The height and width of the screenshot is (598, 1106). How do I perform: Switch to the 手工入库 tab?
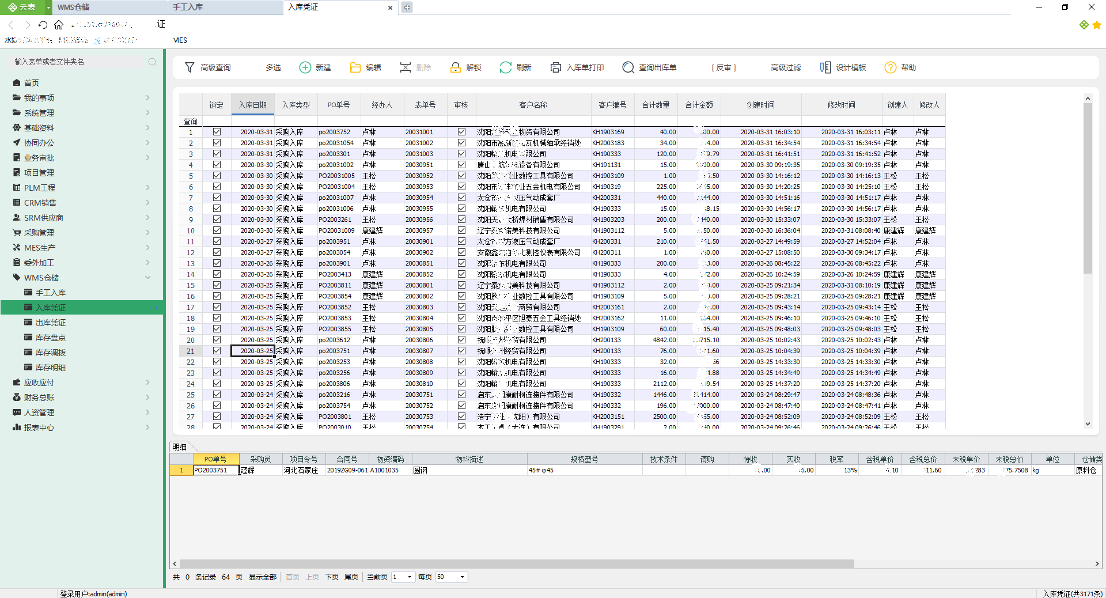point(225,7)
